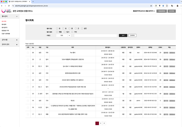
Task: Expand the '관리자 관리' sidebar section
Action: click(x=17, y=44)
